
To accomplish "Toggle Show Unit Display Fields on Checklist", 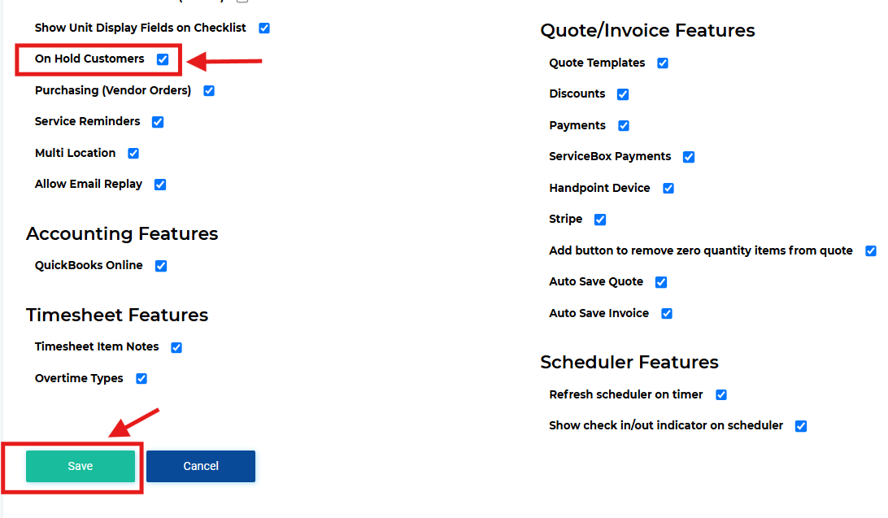I will 264,28.
